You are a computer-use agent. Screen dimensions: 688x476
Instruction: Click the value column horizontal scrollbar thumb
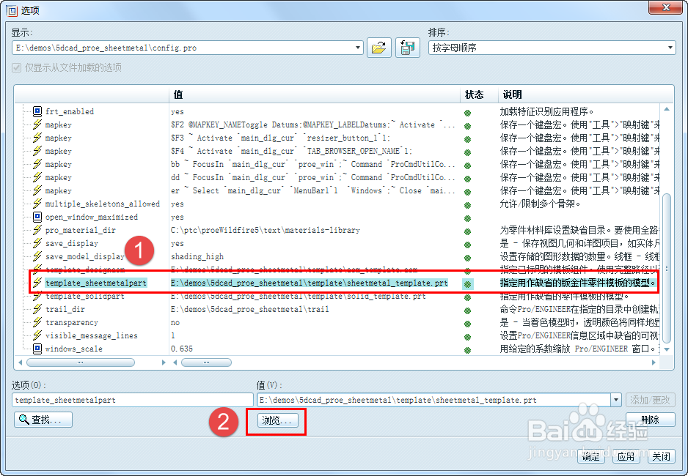(x=206, y=362)
